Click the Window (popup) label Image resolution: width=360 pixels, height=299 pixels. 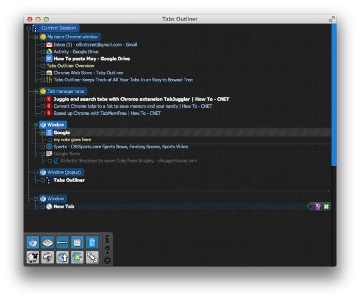(x=64, y=172)
